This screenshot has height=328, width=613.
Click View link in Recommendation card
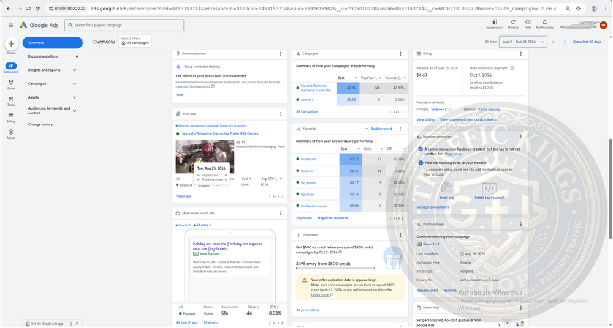pyautogui.click(x=180, y=95)
